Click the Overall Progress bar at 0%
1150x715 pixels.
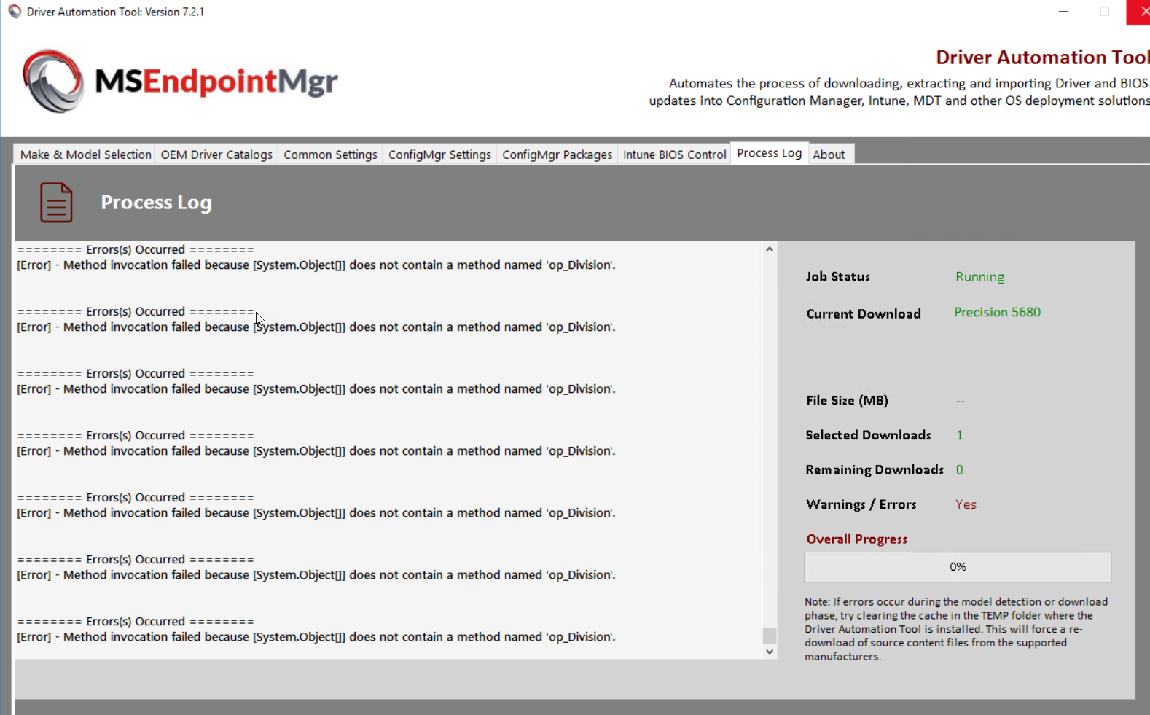pos(958,567)
